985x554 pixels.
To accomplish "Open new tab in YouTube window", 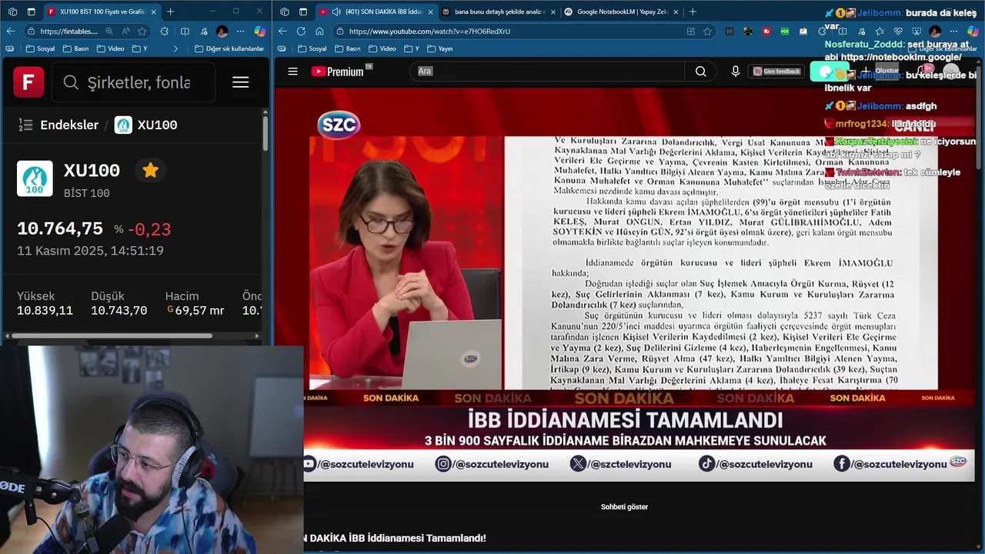I will tap(693, 12).
